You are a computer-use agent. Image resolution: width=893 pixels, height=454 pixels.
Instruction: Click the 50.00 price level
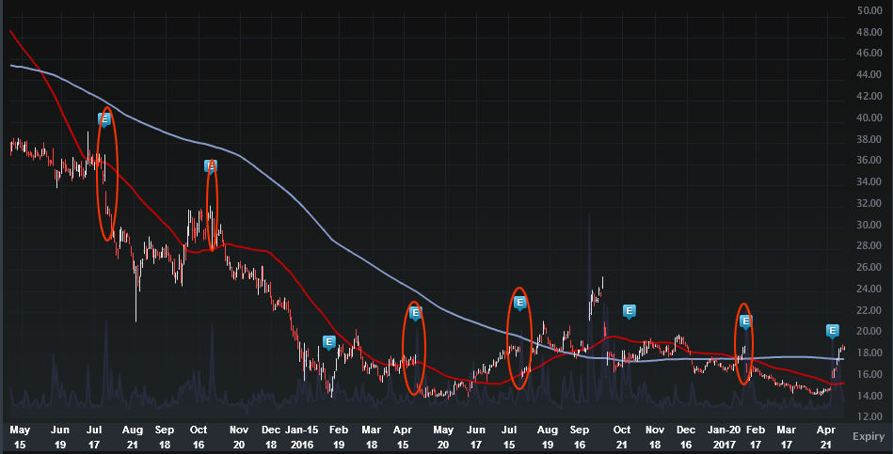coord(869,10)
